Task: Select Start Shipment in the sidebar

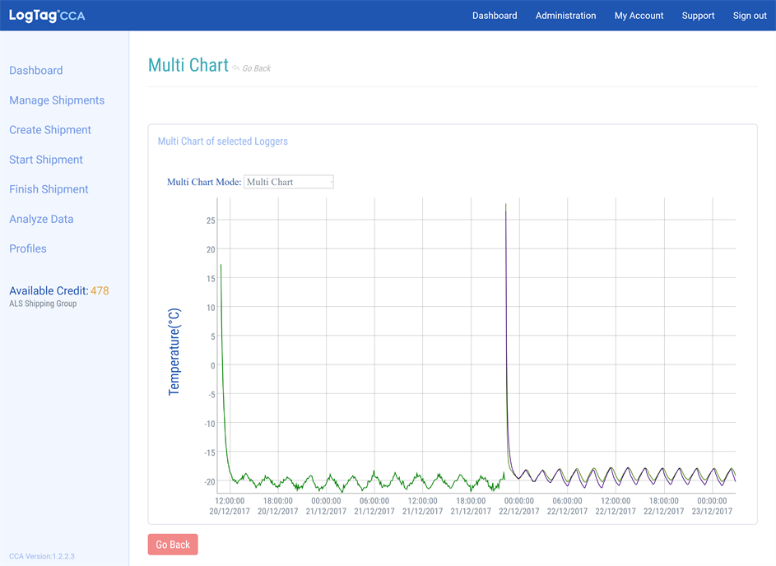Action: pyautogui.click(x=46, y=160)
